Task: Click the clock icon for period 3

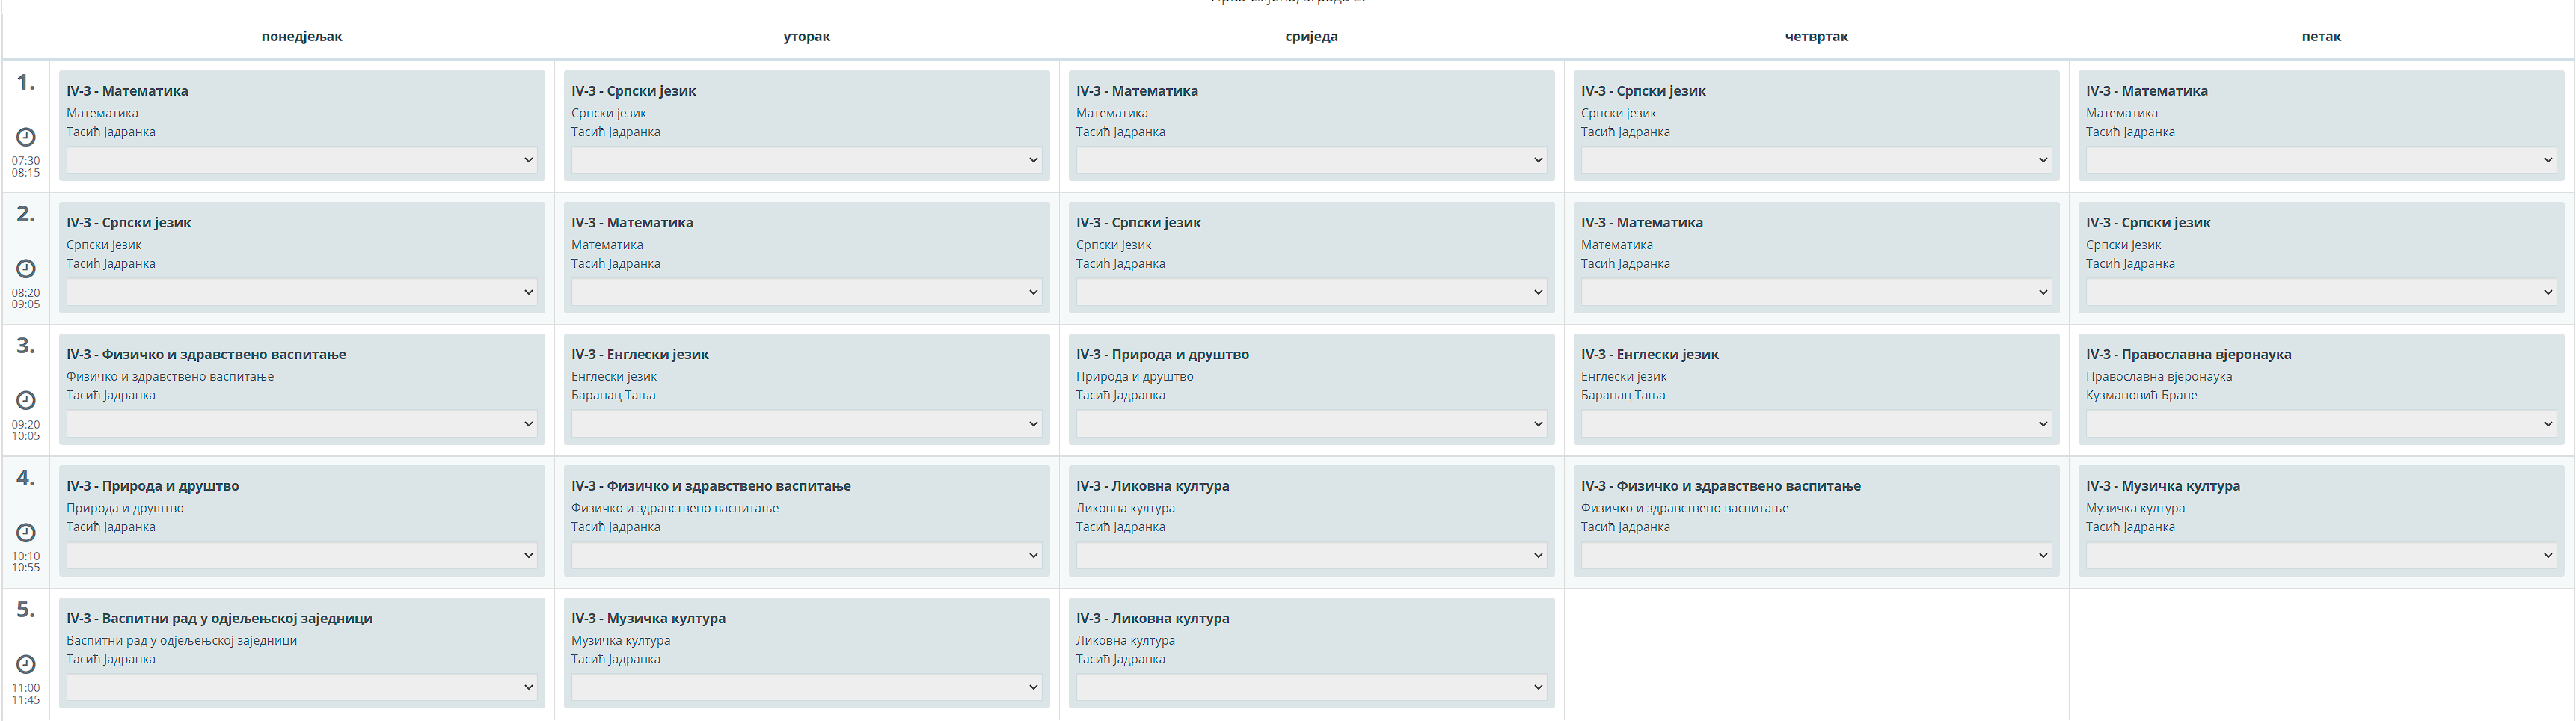Action: pos(26,400)
